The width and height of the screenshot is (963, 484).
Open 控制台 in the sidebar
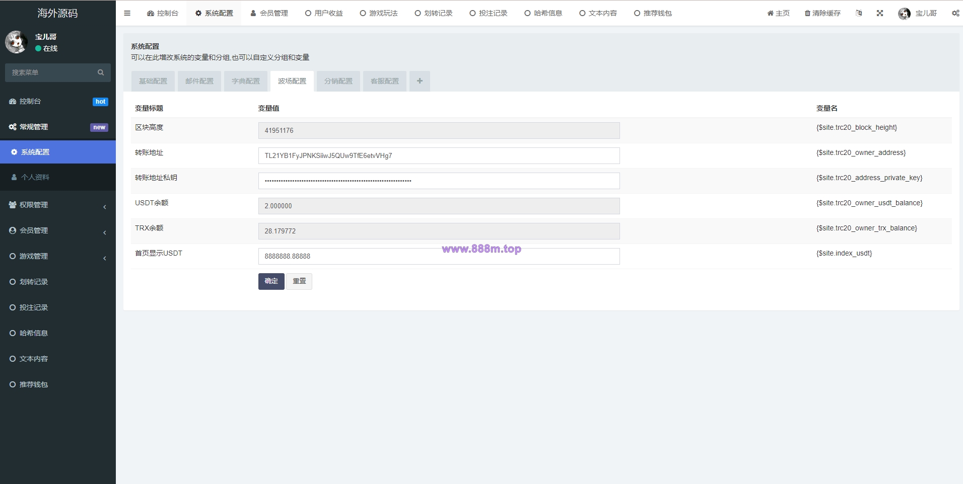pos(58,101)
